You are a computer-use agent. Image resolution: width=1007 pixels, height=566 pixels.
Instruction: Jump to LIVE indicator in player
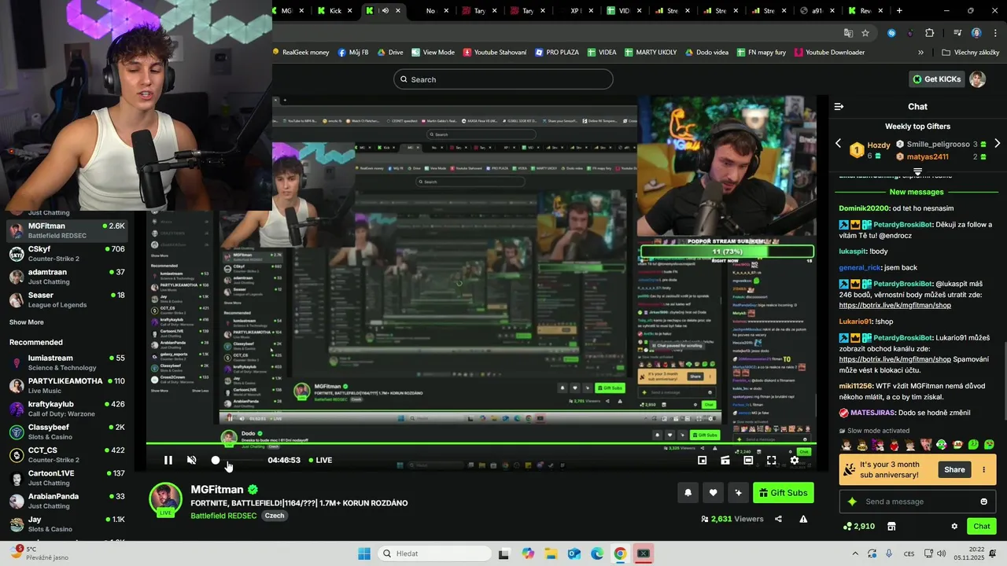320,460
